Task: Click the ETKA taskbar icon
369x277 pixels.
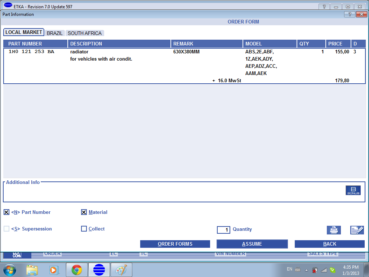Action: click(x=99, y=269)
